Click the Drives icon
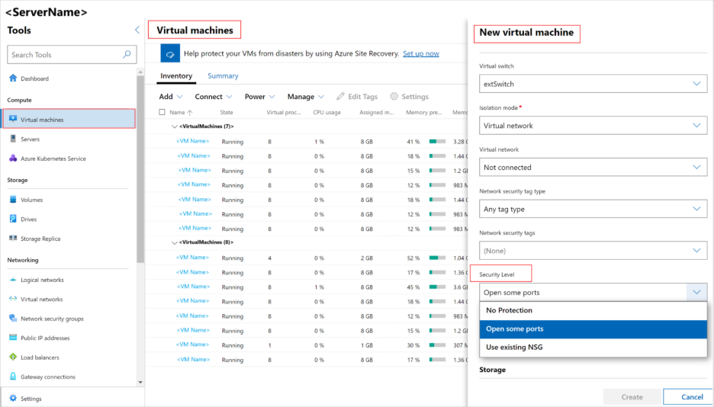The height and width of the screenshot is (407, 714). [x=13, y=219]
